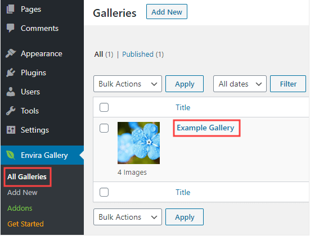Check the select-all checkbox in table footer
Image resolution: width=310 pixels, height=236 pixels.
(x=104, y=192)
